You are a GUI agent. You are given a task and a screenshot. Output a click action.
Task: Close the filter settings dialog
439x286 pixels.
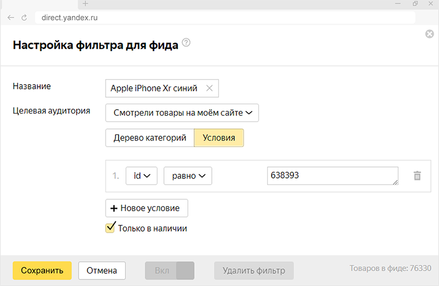click(430, 34)
